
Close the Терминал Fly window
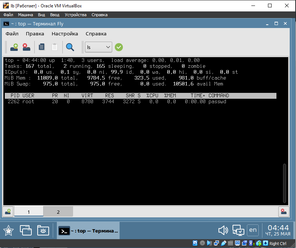click(x=285, y=24)
